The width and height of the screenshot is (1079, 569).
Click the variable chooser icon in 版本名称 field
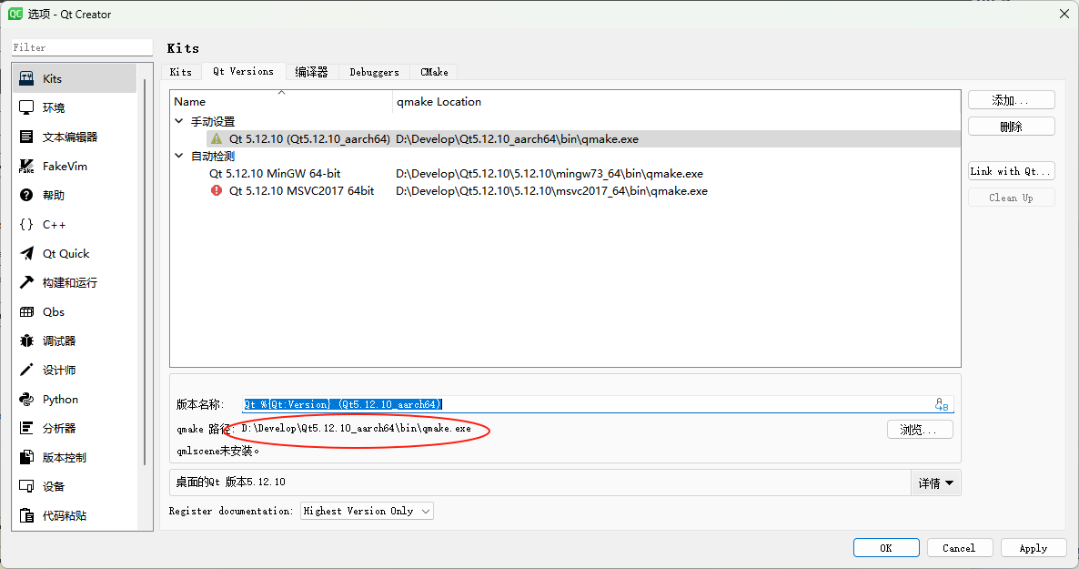click(x=942, y=404)
